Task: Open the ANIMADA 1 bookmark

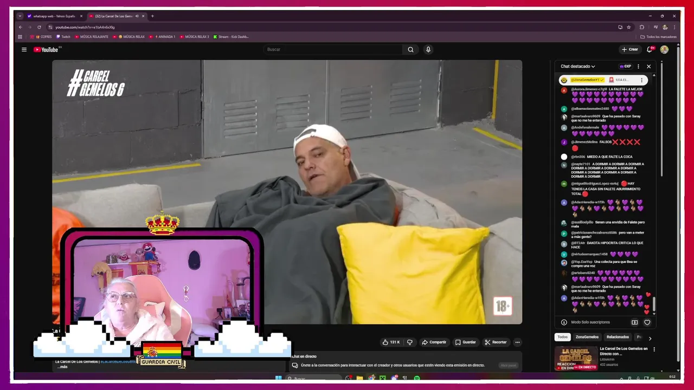Action: click(163, 37)
